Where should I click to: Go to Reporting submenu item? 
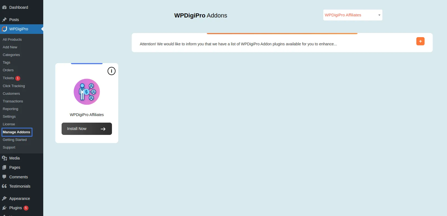10,109
